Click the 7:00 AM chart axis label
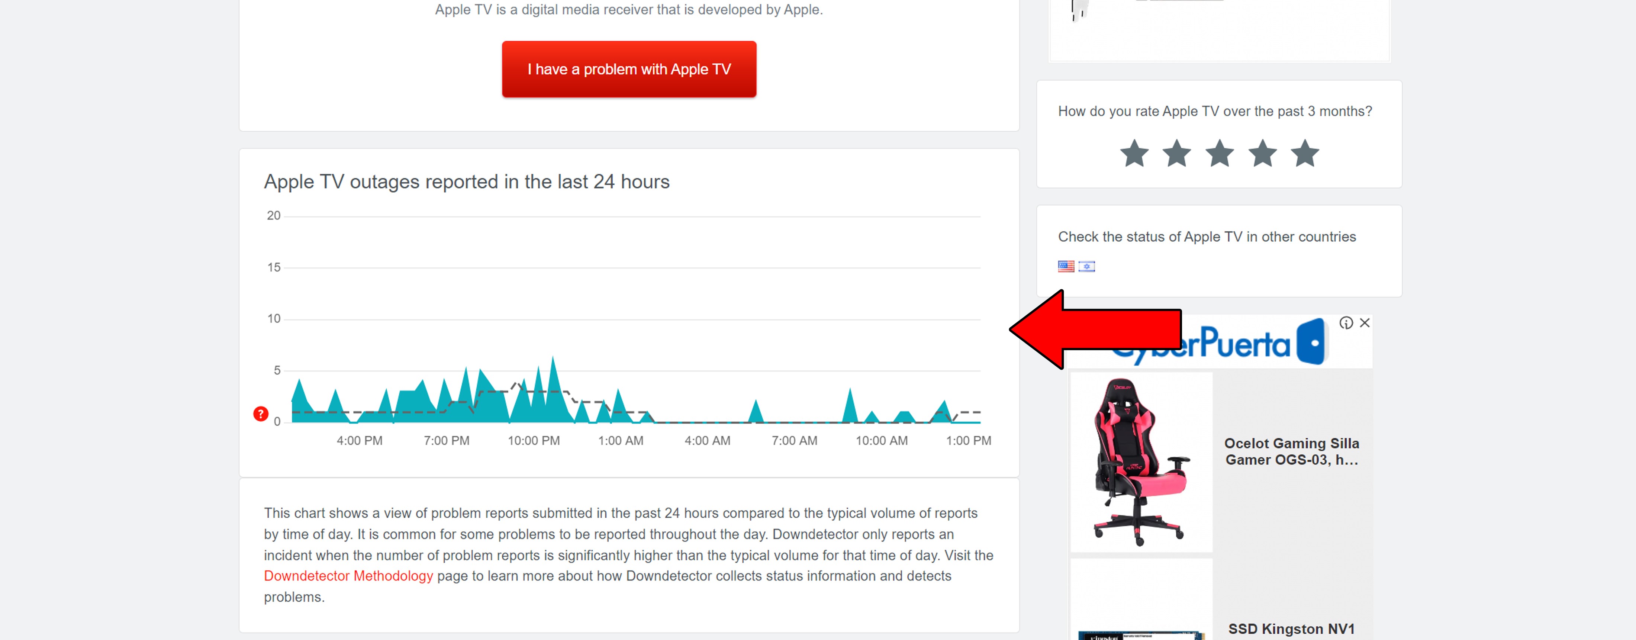 795,441
